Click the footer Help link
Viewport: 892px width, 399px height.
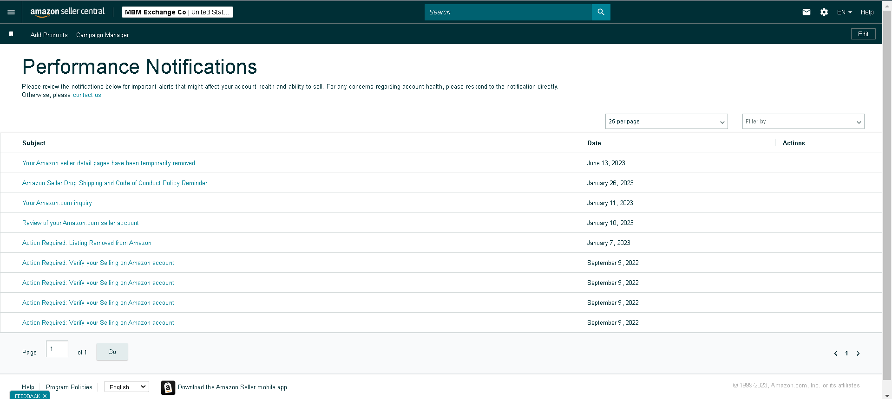[28, 387]
